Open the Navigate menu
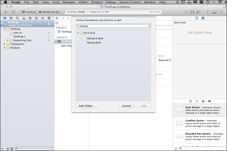 pos(69,2)
